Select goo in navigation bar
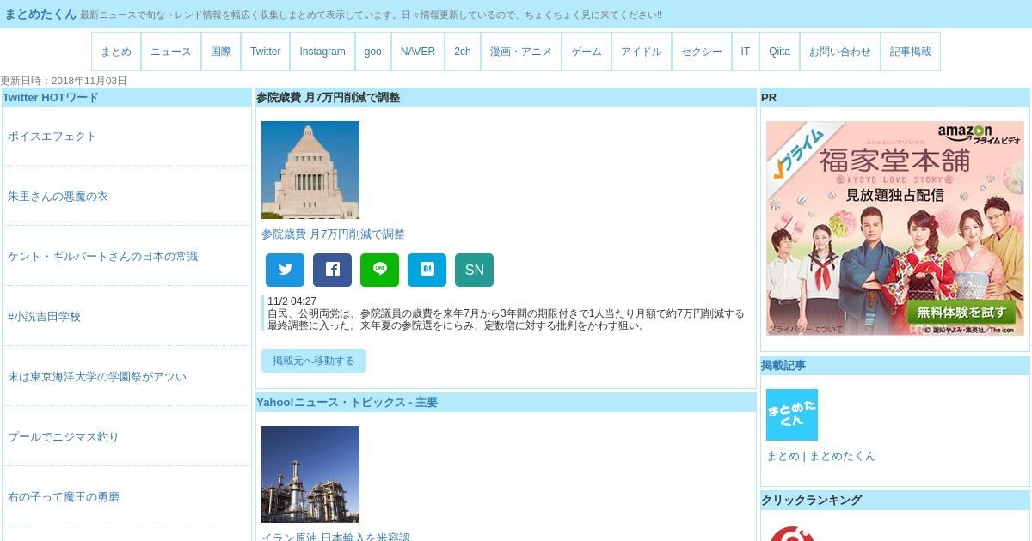The image size is (1032, 541). [x=373, y=52]
